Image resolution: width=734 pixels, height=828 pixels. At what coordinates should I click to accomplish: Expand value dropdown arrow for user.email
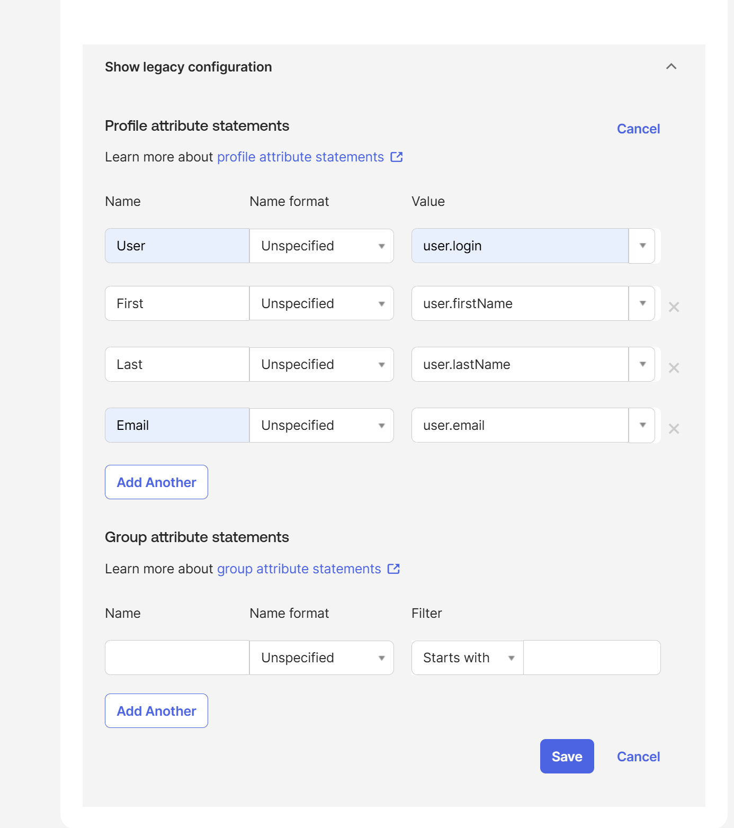(x=642, y=425)
